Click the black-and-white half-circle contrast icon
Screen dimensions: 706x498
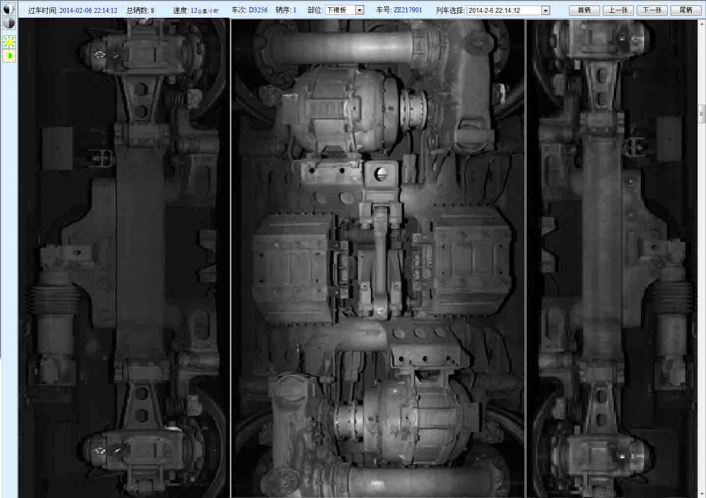coord(9,9)
